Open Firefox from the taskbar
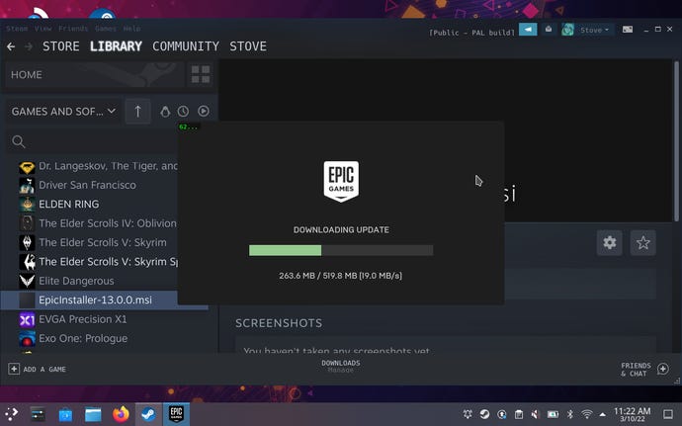The width and height of the screenshot is (682, 426). (x=121, y=414)
